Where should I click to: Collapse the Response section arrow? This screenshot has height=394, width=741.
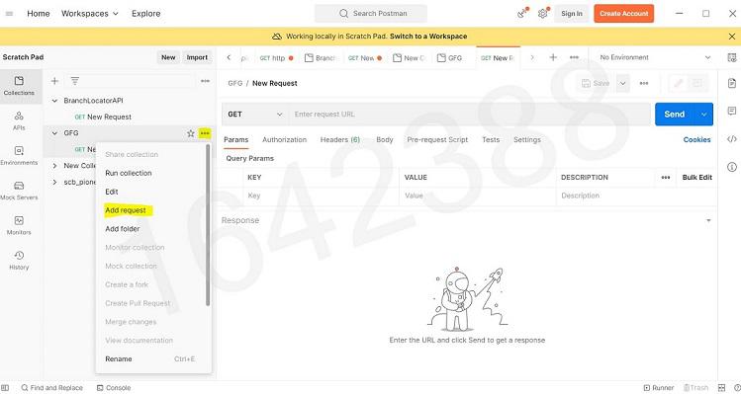click(x=708, y=220)
